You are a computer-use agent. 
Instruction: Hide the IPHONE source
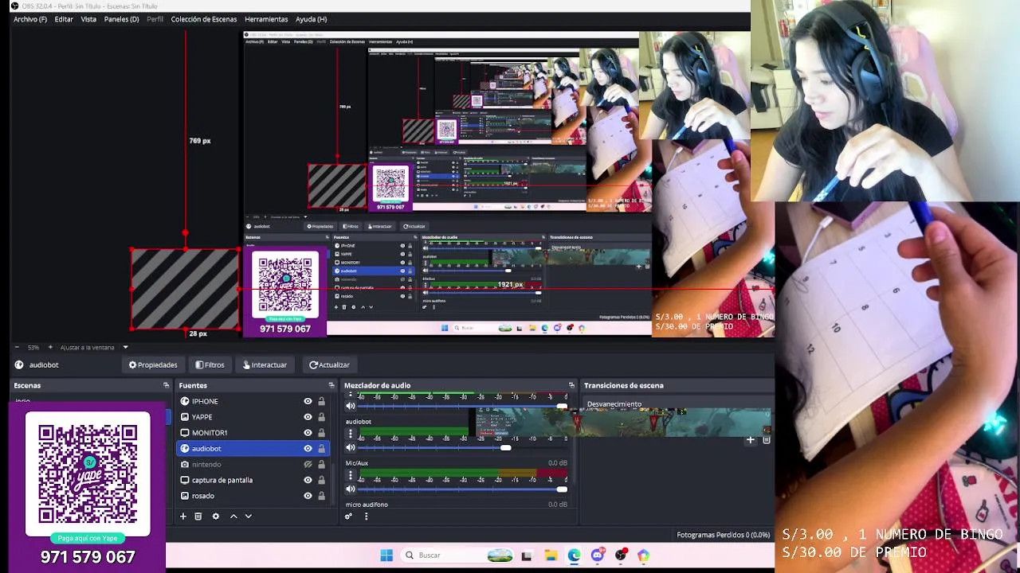pos(308,401)
